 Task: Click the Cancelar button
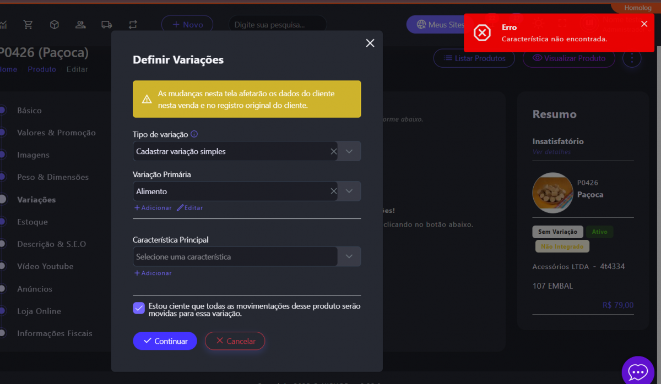[235, 341]
